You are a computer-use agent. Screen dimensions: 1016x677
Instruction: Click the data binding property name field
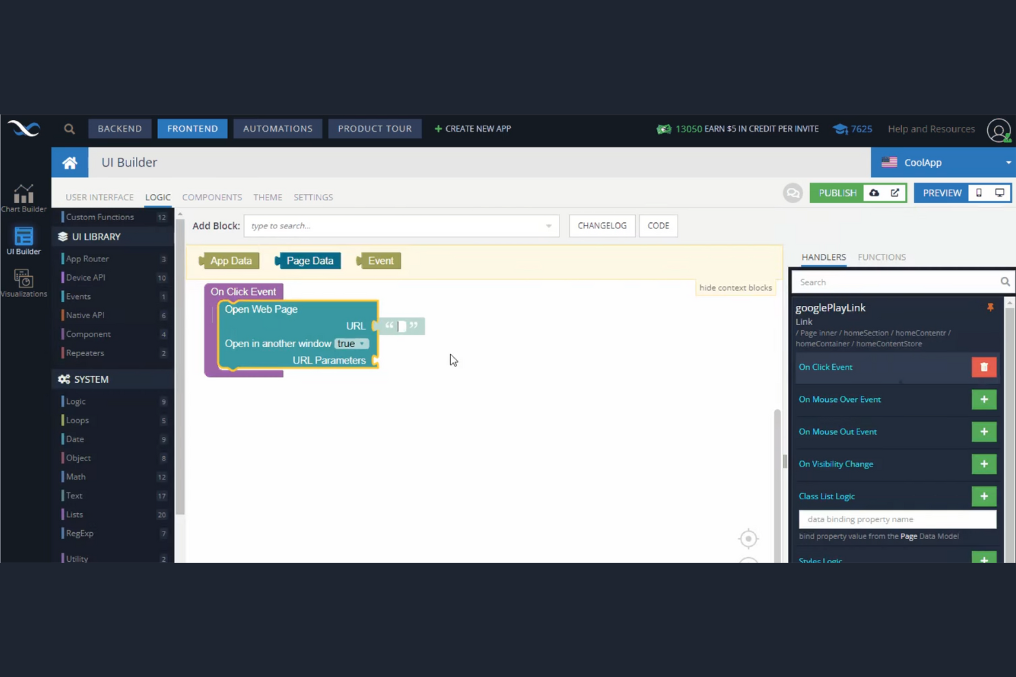(x=897, y=519)
